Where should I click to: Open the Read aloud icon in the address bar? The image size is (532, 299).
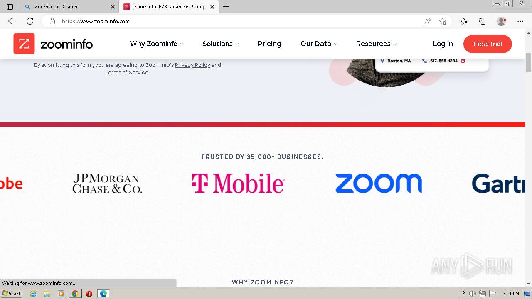[x=428, y=21]
